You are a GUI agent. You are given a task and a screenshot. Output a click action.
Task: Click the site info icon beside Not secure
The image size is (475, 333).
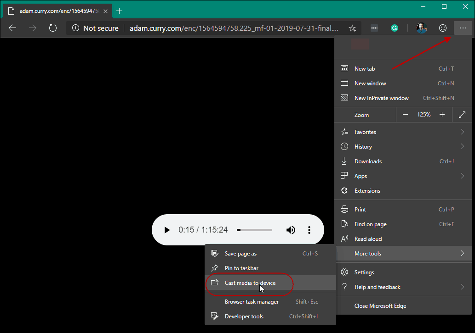[75, 28]
